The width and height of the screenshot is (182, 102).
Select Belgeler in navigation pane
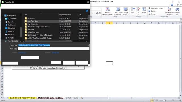tap(10, 22)
